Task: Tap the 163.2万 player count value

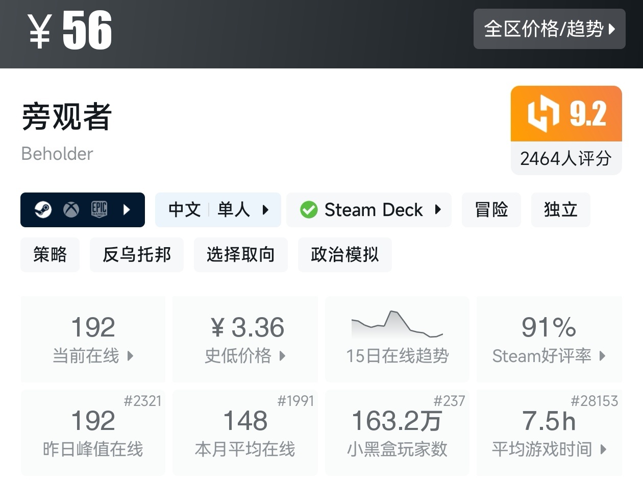Action: pos(397,421)
